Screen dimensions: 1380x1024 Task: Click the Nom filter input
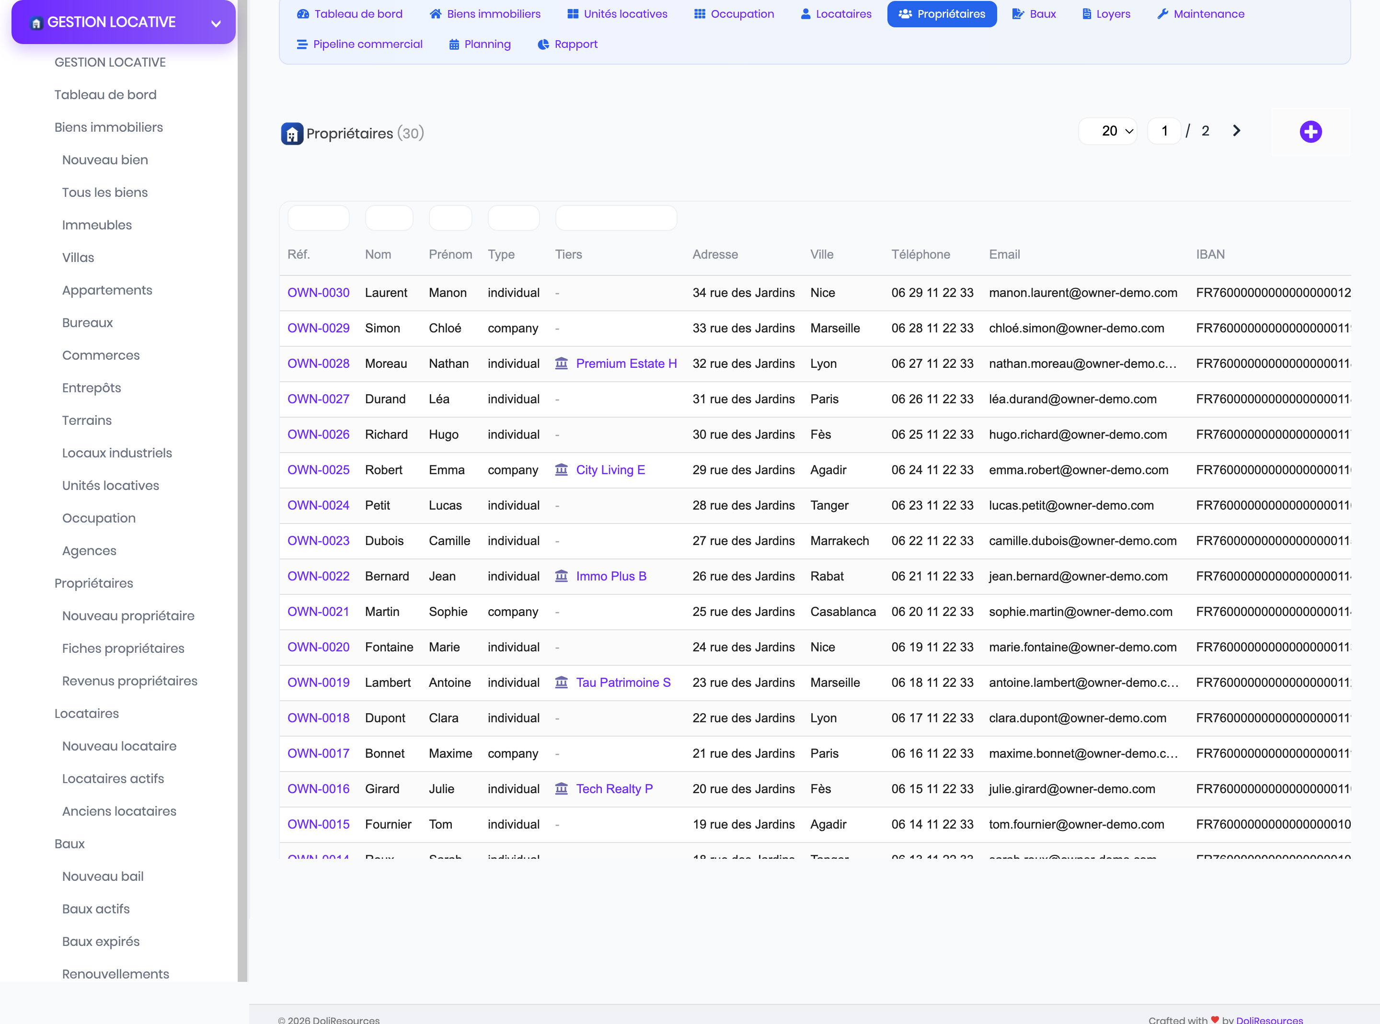pos(390,218)
